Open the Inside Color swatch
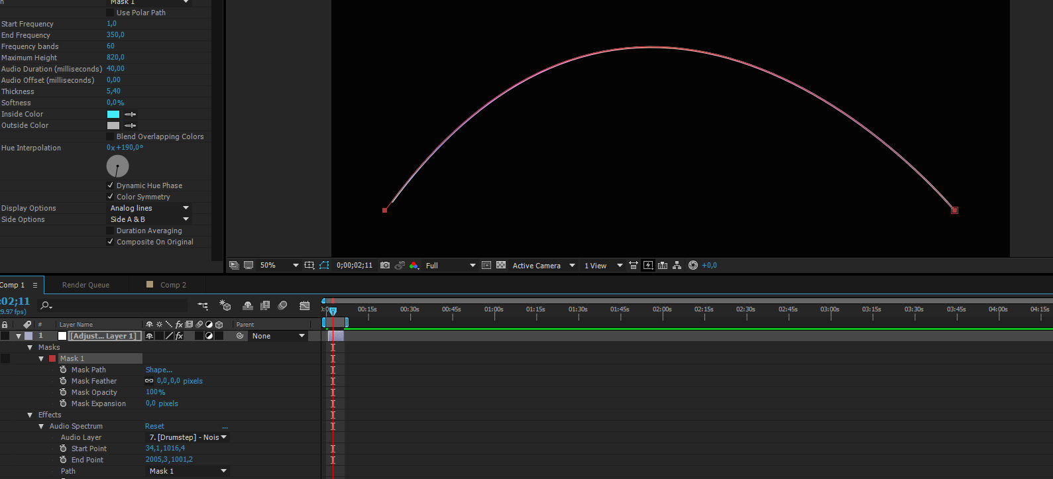 [113, 114]
